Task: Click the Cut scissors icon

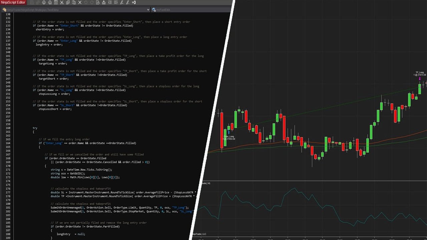Action: (62, 2)
